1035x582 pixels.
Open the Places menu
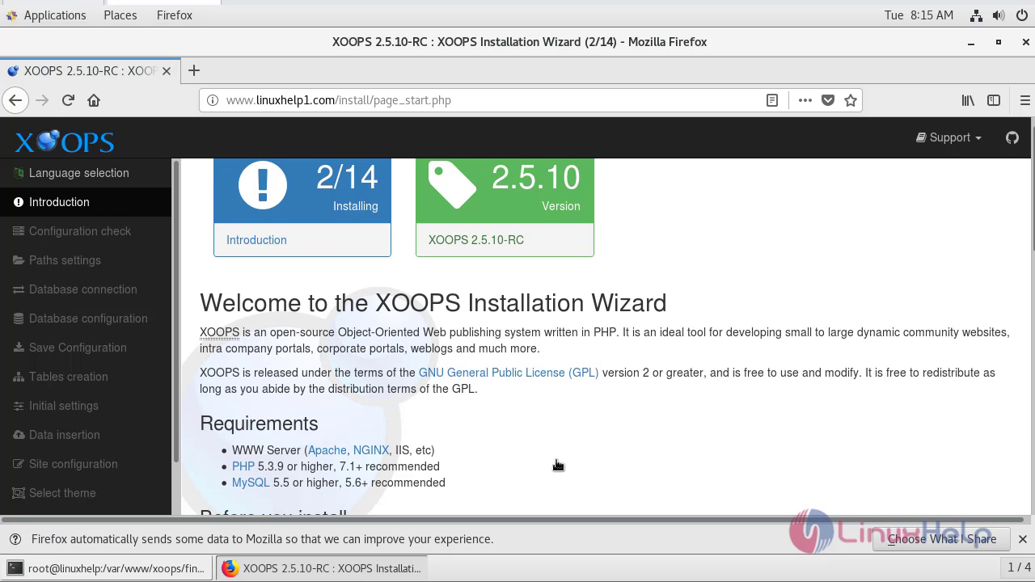120,15
